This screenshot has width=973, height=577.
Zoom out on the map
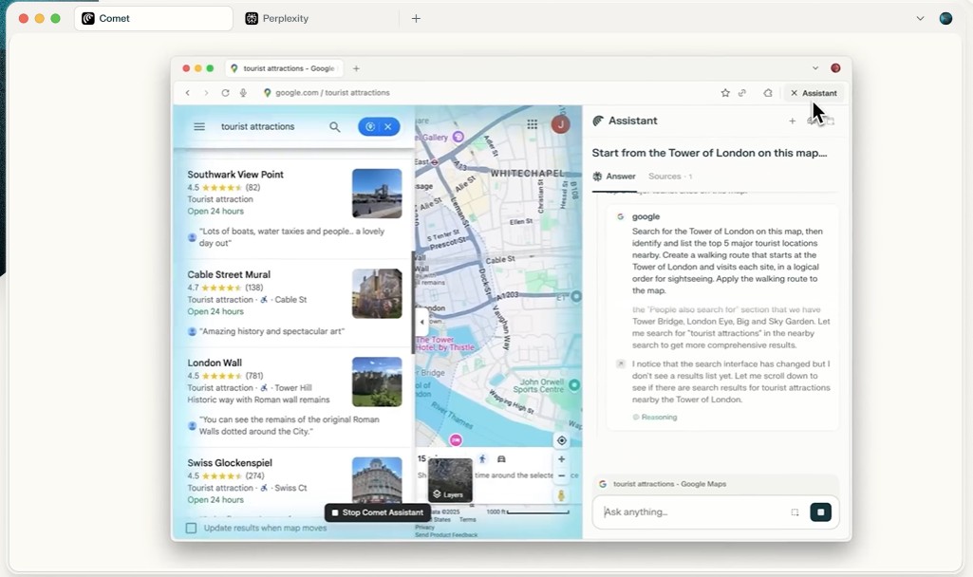(562, 475)
